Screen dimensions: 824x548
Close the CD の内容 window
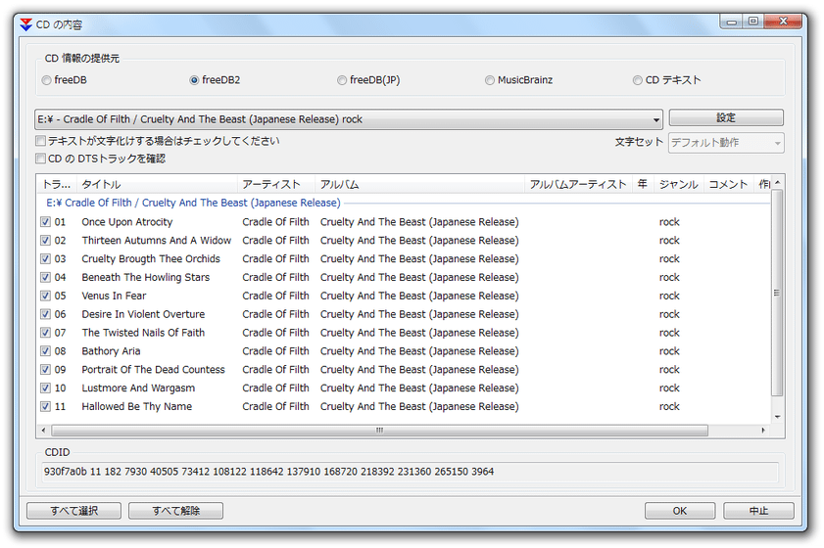coord(784,22)
